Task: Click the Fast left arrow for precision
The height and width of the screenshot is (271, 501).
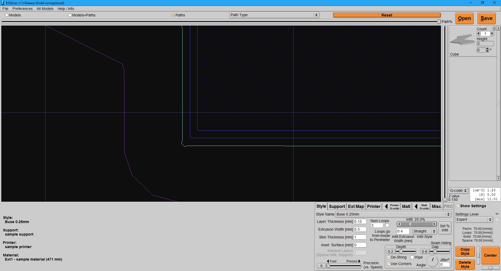Action: (328, 261)
